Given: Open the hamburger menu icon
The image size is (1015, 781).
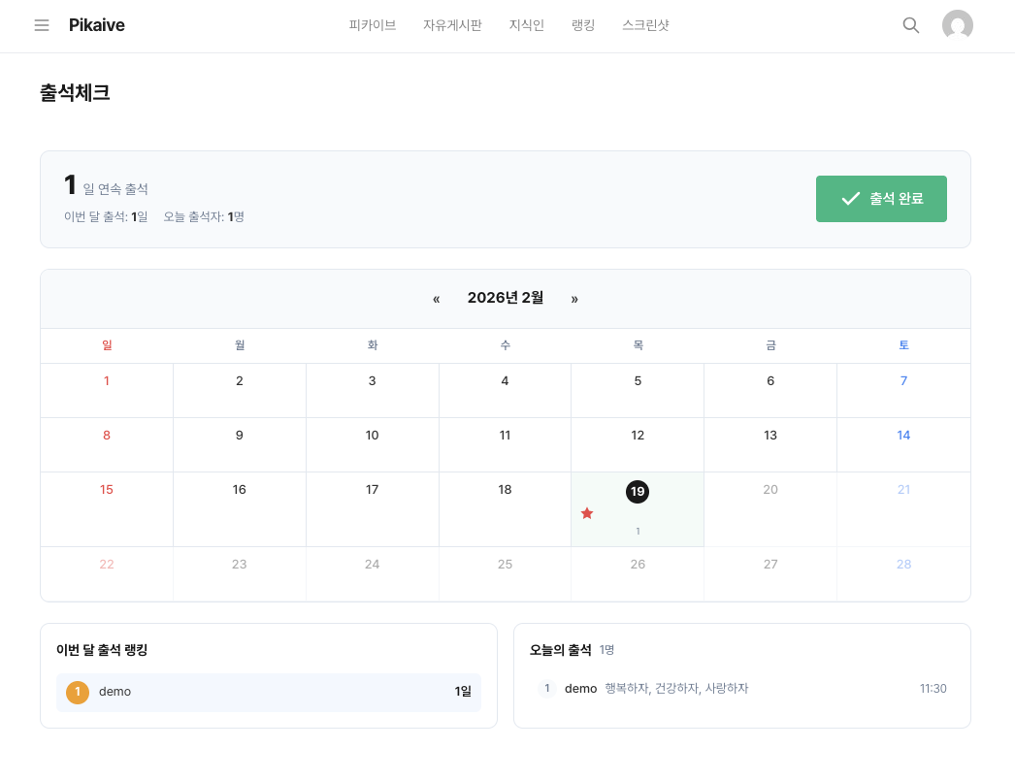Looking at the screenshot, I should (42, 25).
